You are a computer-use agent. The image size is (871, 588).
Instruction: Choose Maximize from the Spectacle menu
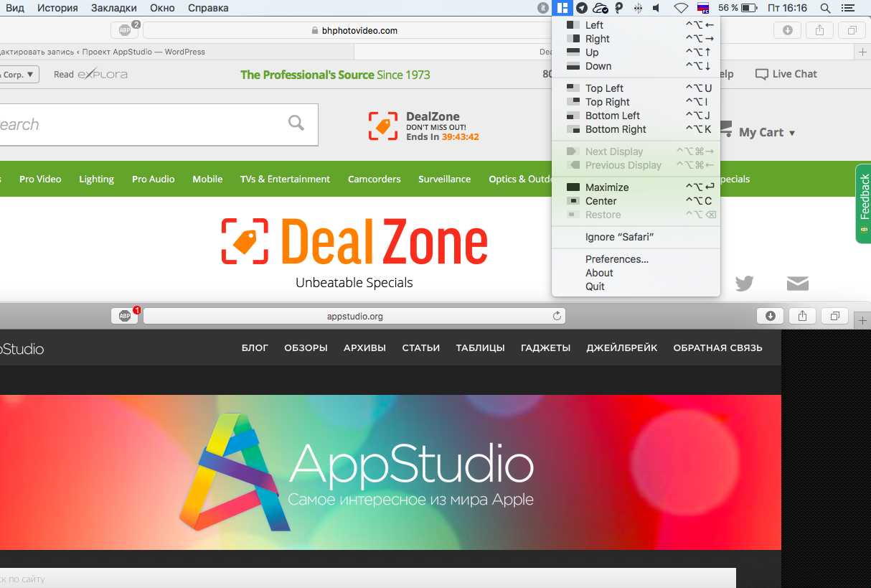pos(606,187)
